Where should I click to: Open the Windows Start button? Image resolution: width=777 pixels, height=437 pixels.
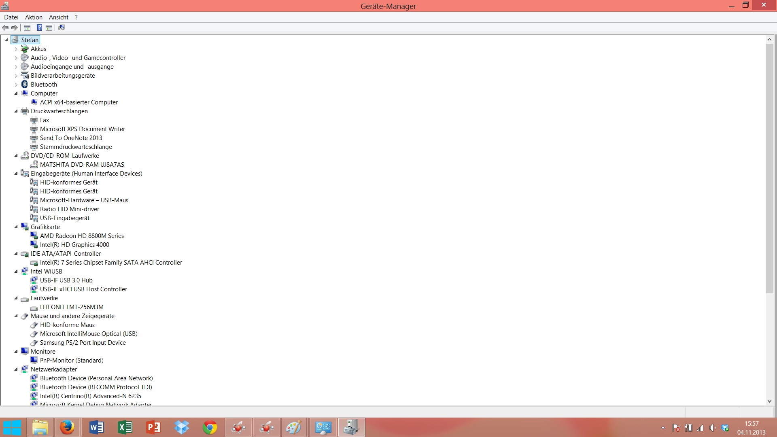(12, 428)
